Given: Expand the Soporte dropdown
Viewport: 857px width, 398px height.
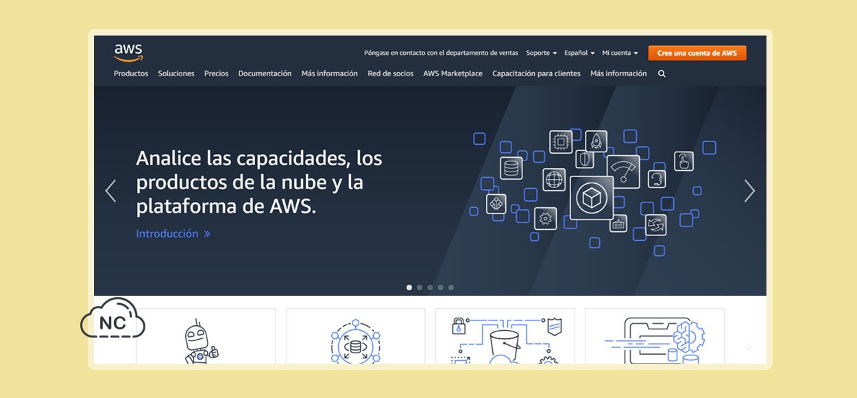Looking at the screenshot, I should (x=541, y=53).
